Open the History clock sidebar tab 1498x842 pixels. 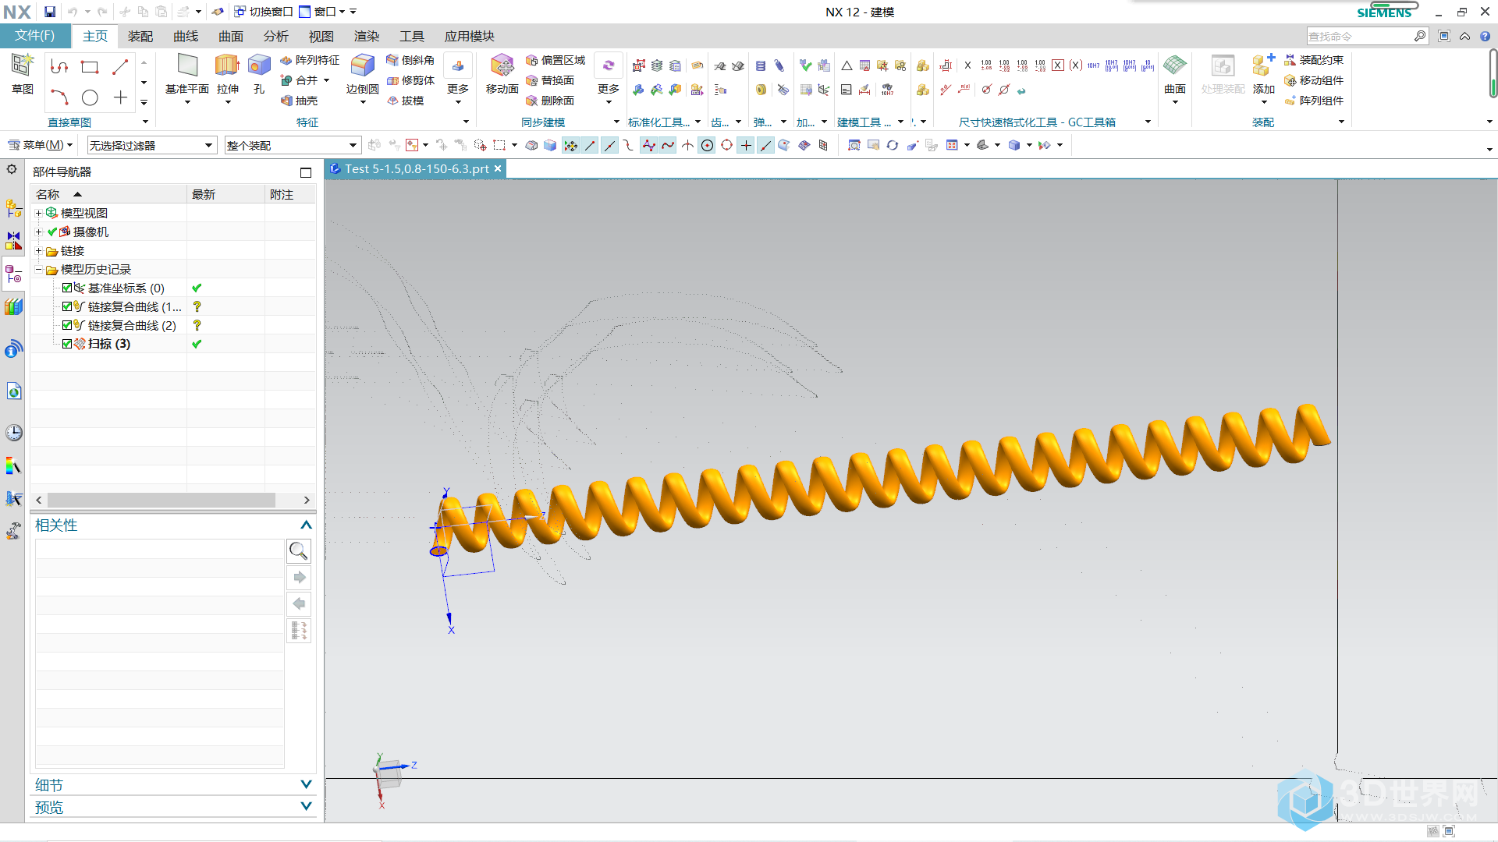tap(13, 433)
